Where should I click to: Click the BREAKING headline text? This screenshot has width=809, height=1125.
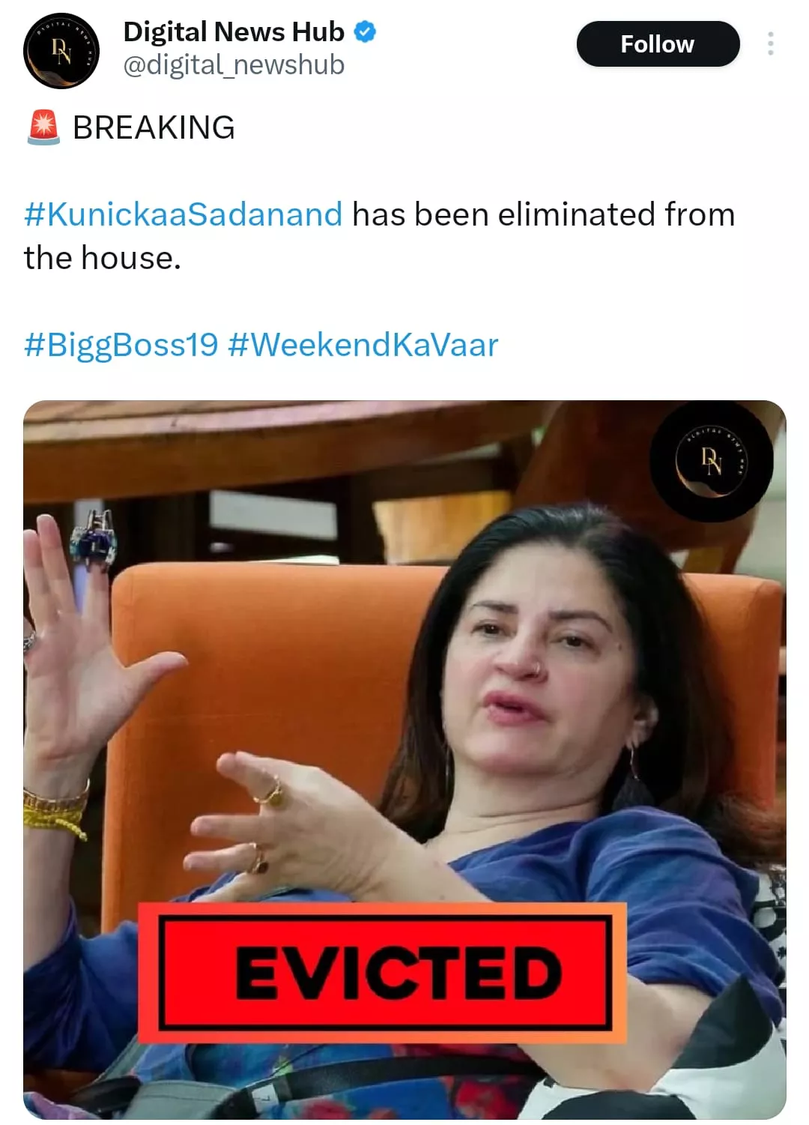coord(154,127)
